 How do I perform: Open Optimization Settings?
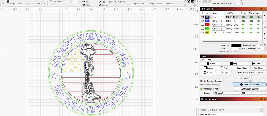[x=249, y=89]
